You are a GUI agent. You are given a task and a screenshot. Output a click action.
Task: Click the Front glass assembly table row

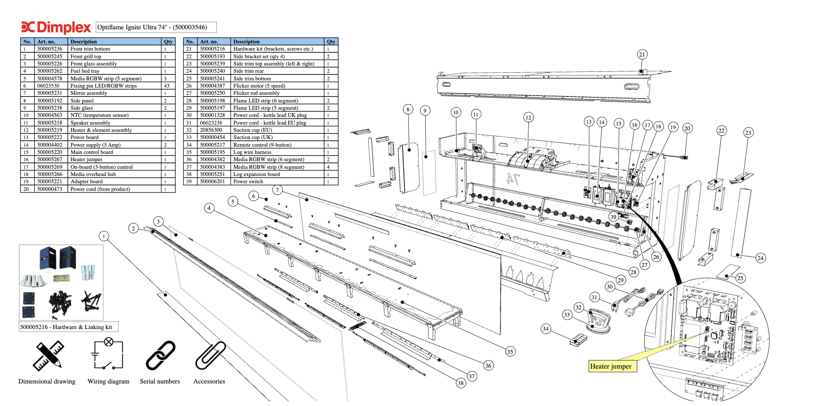98,64
